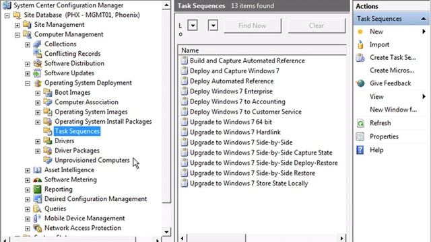Click the Computer Association icon
The image size is (431, 242).
[x=48, y=102]
